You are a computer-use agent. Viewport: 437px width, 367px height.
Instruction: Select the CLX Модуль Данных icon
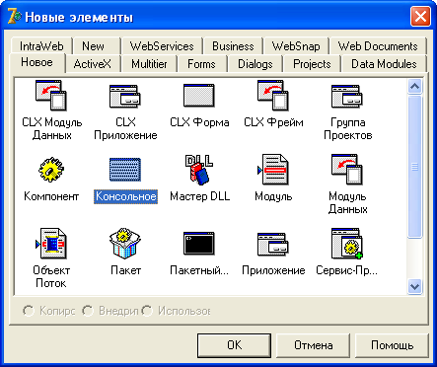tap(51, 95)
